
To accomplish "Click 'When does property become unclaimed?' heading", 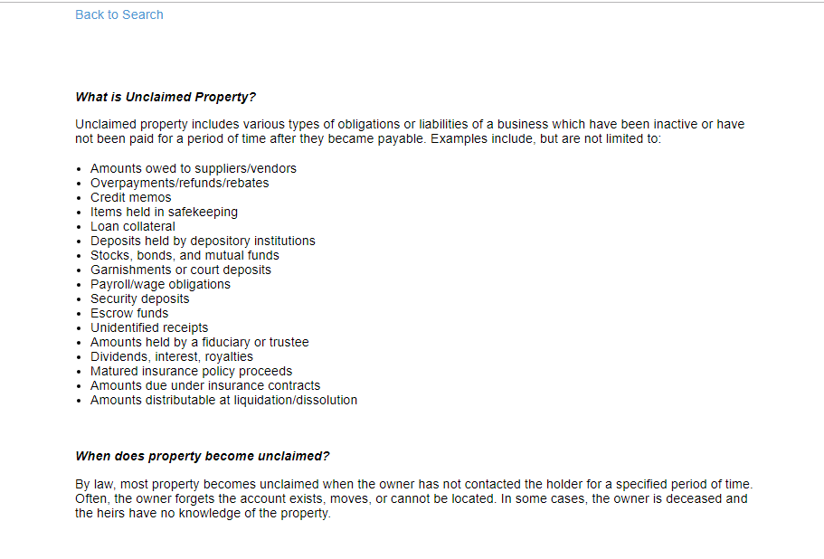I will coord(202,456).
